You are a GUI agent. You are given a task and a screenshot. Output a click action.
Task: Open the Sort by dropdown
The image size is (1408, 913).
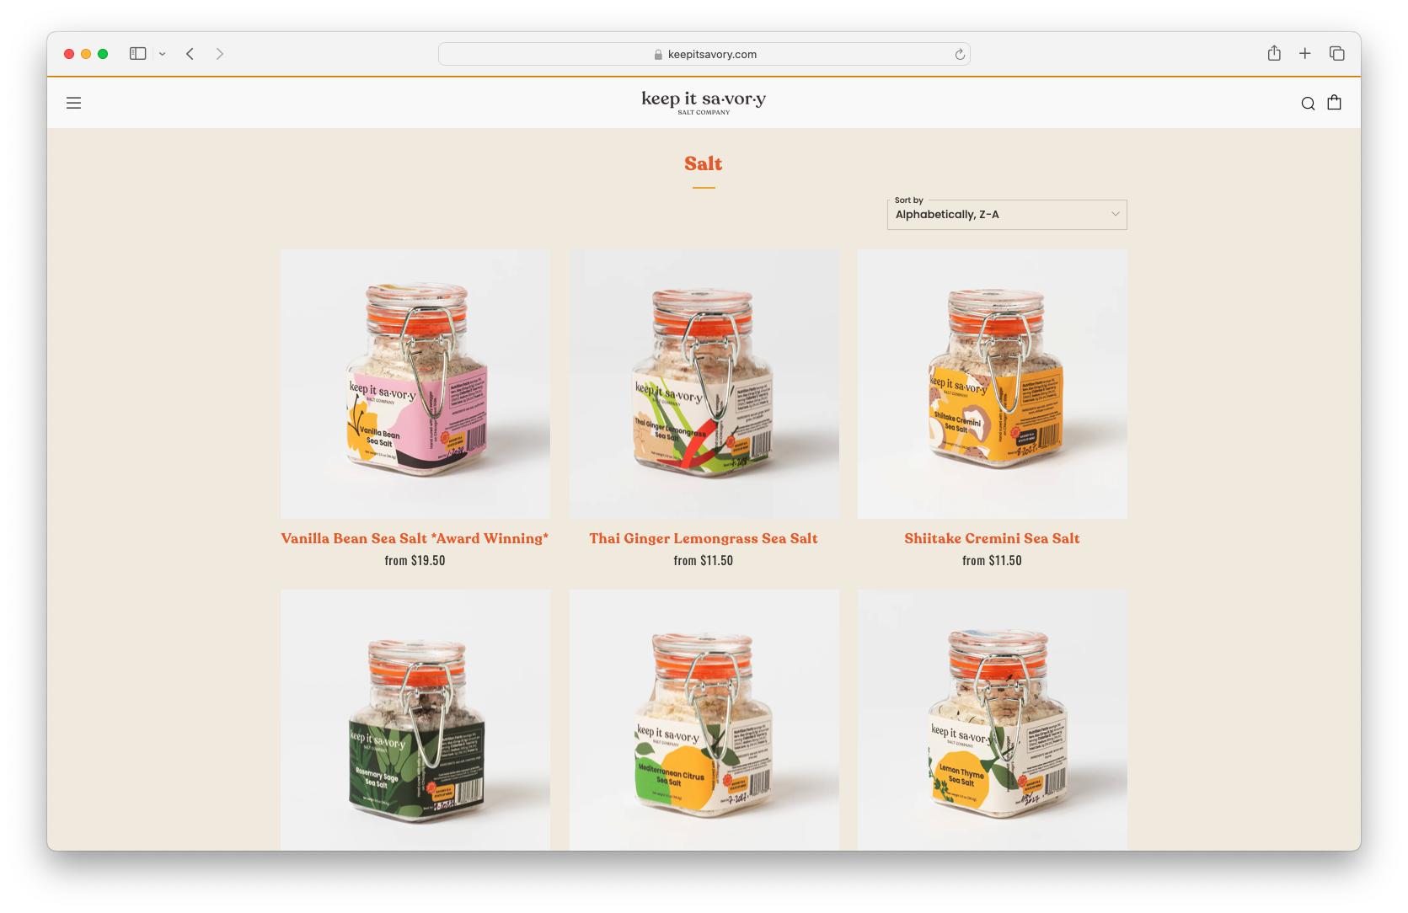[1007, 215]
